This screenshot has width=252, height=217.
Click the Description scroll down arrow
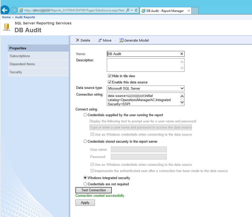coord(182,68)
